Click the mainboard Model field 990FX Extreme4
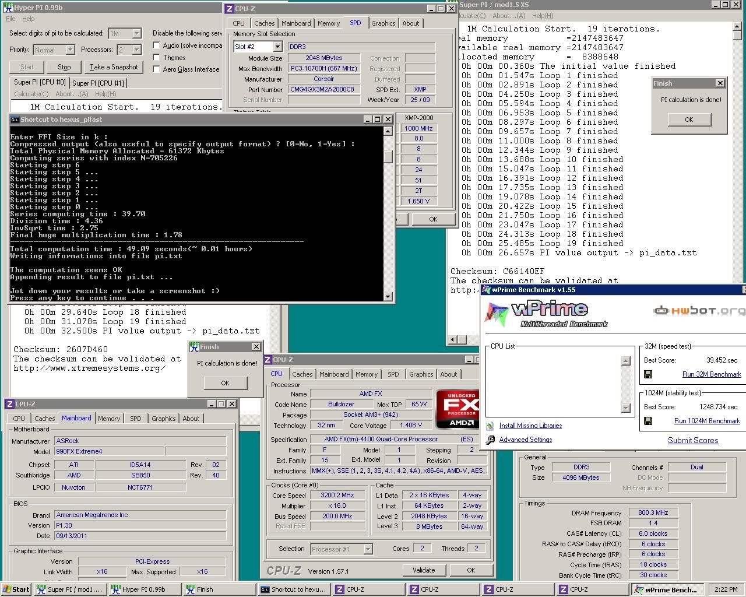 (x=108, y=452)
